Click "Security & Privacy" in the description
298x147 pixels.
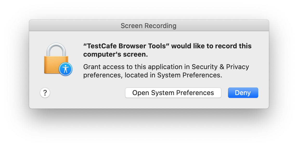click(x=220, y=67)
